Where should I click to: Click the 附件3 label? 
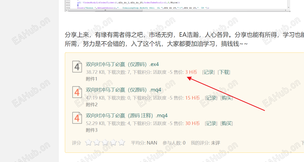(x=92, y=130)
